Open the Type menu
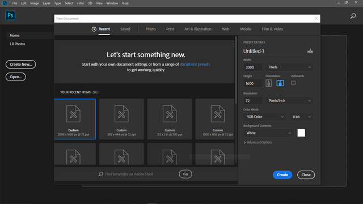This screenshot has width=363, height=204. [57, 3]
